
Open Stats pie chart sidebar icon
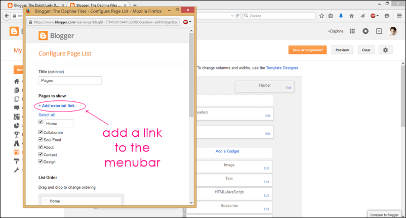coord(17,126)
